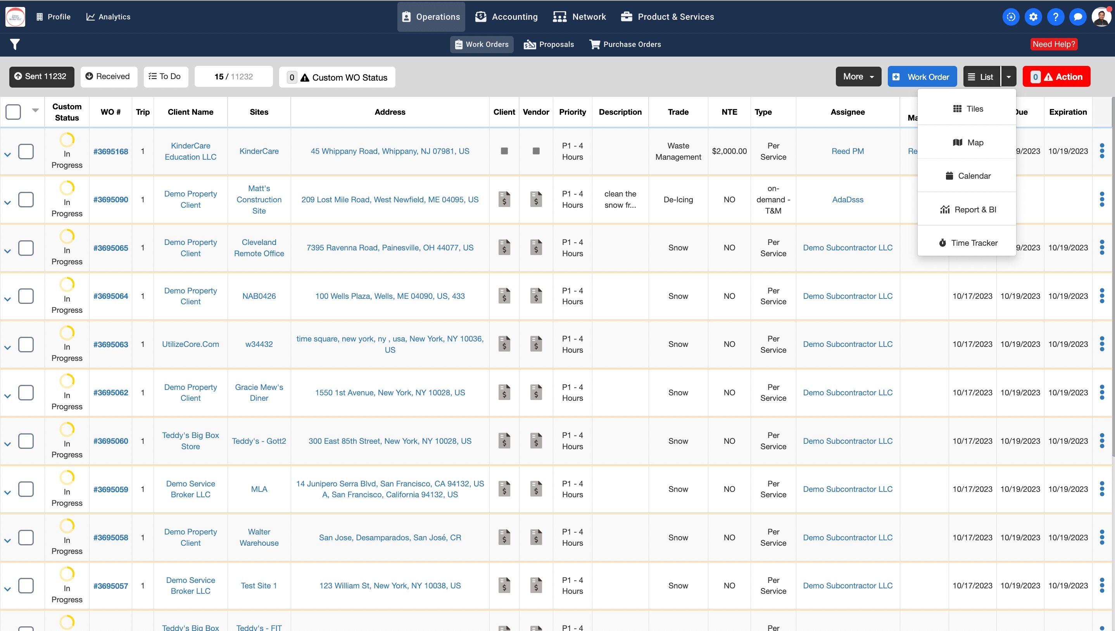Toggle the List view dropdown arrow

point(1008,77)
